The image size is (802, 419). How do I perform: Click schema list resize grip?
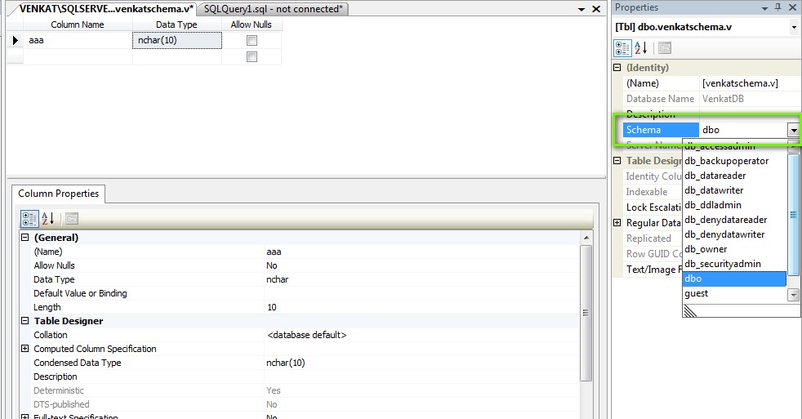pos(690,310)
